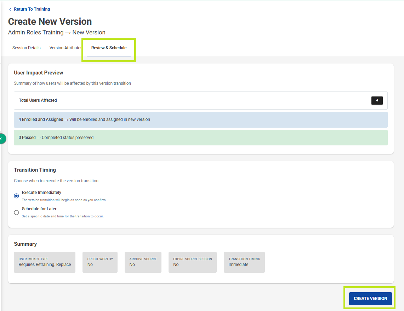
Task: Click the black Total Users Affected count badge
Action: [x=377, y=100]
